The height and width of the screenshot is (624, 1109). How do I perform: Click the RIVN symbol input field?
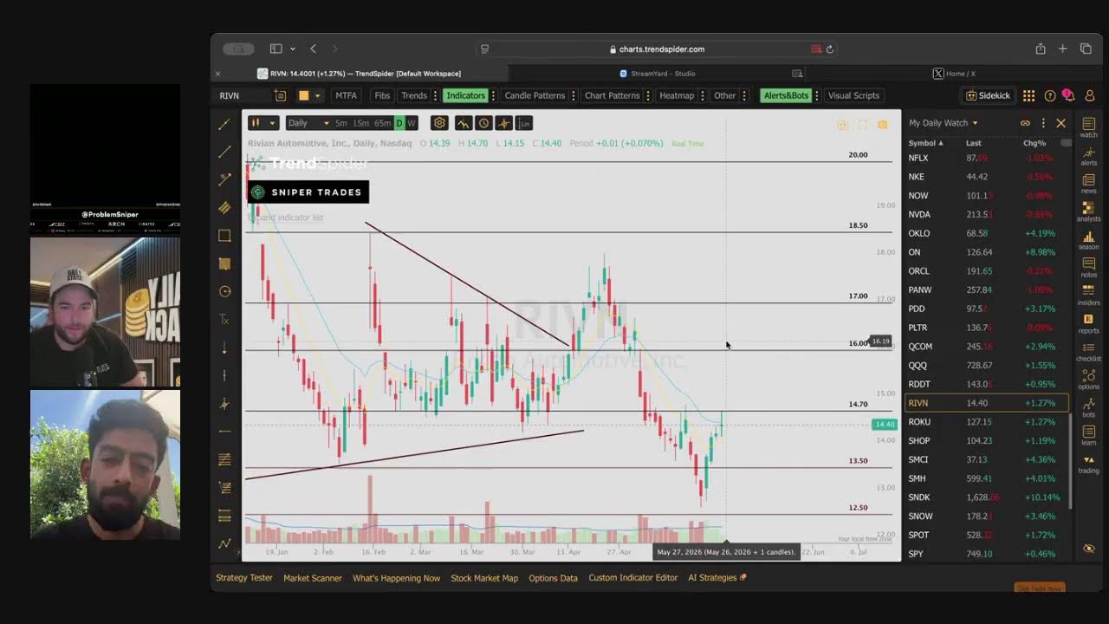click(243, 95)
